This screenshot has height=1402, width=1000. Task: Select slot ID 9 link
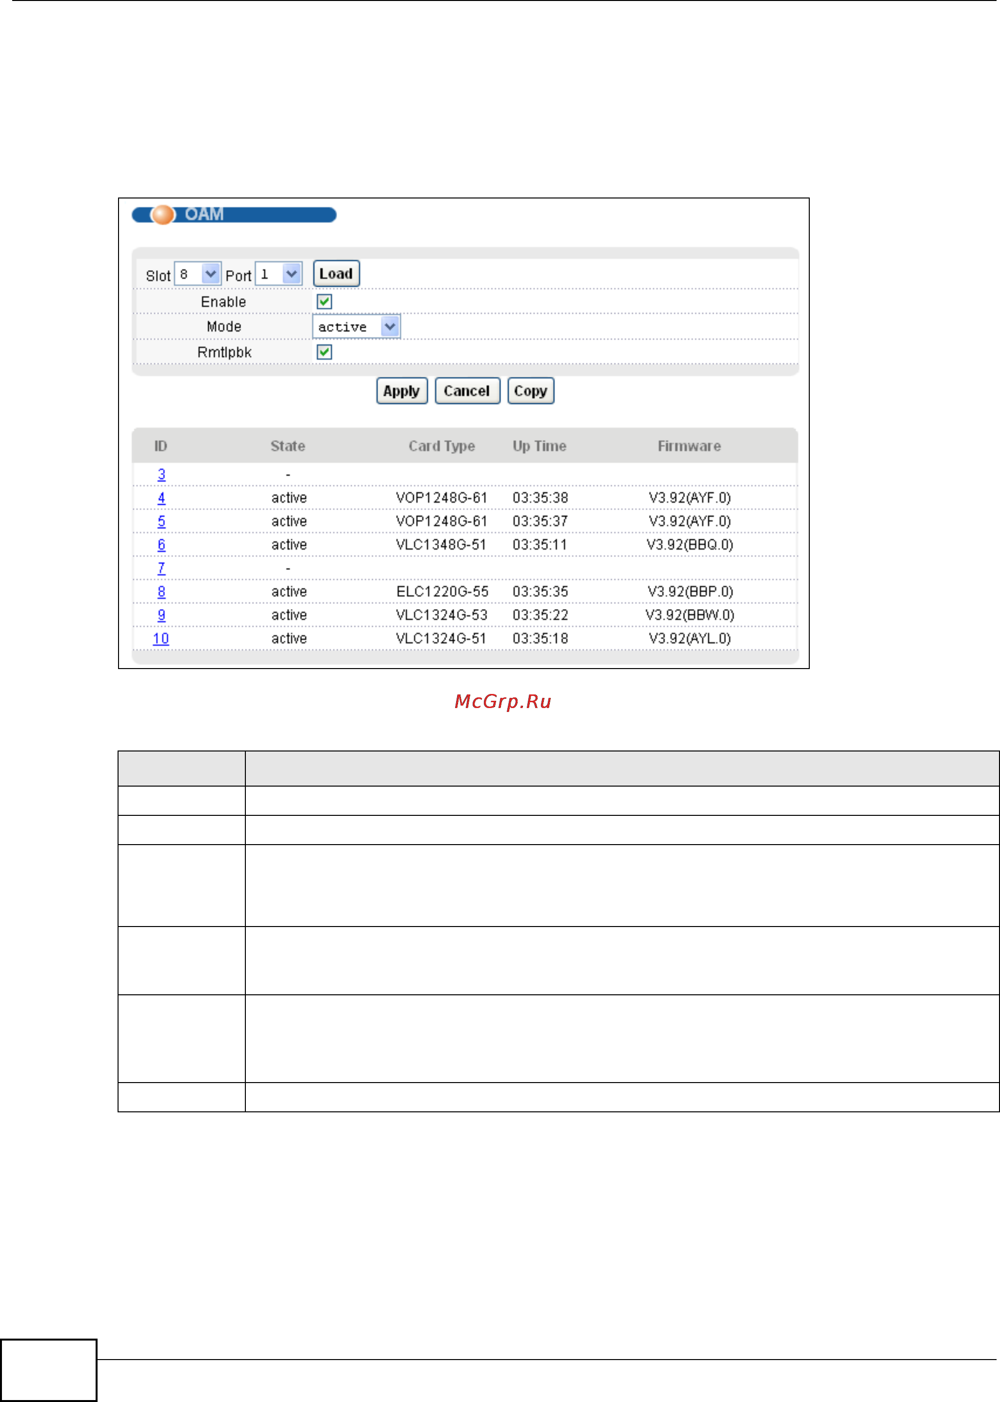pos(161,615)
